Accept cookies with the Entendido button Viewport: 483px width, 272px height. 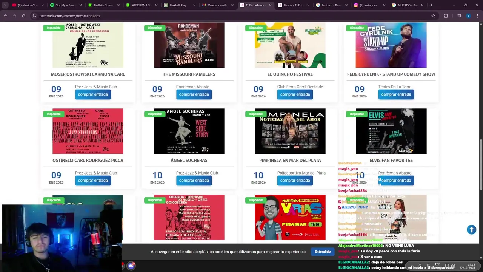coord(323,252)
